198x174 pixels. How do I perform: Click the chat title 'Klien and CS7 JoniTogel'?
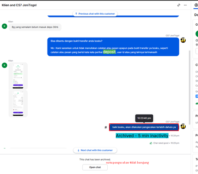coord(19,5)
